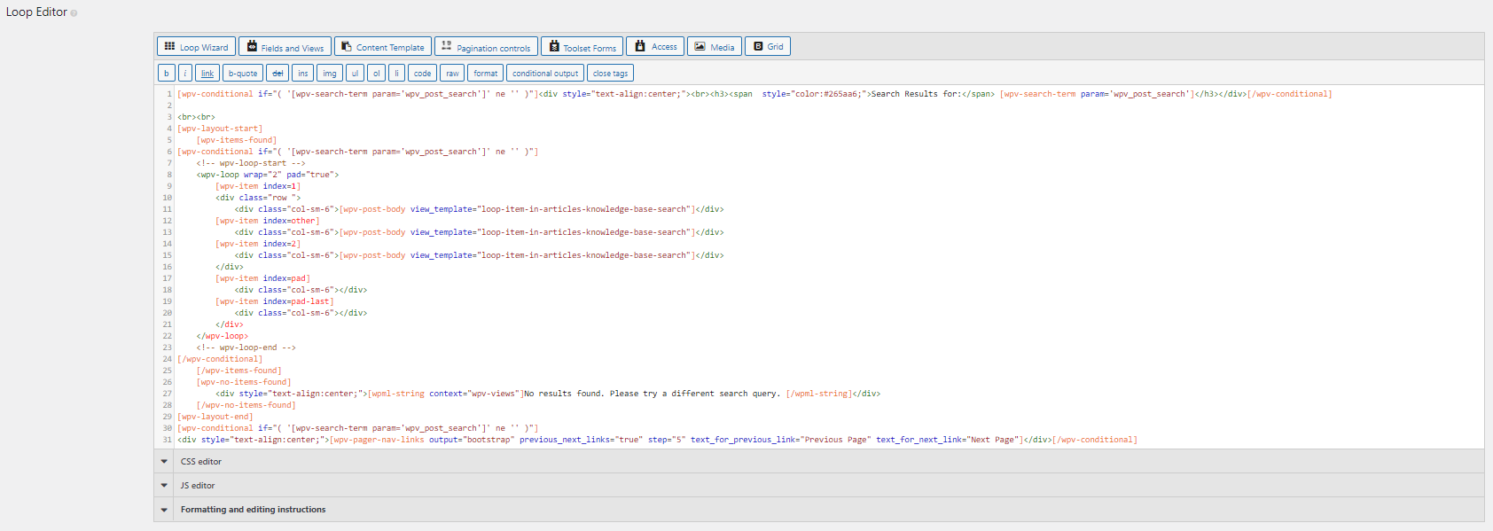Click the Fields and Views button

click(x=285, y=47)
